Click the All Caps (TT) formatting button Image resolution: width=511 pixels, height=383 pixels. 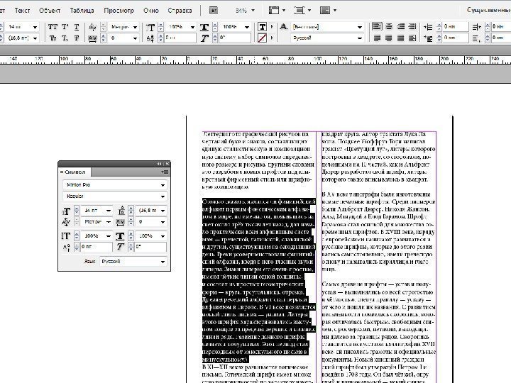point(52,26)
